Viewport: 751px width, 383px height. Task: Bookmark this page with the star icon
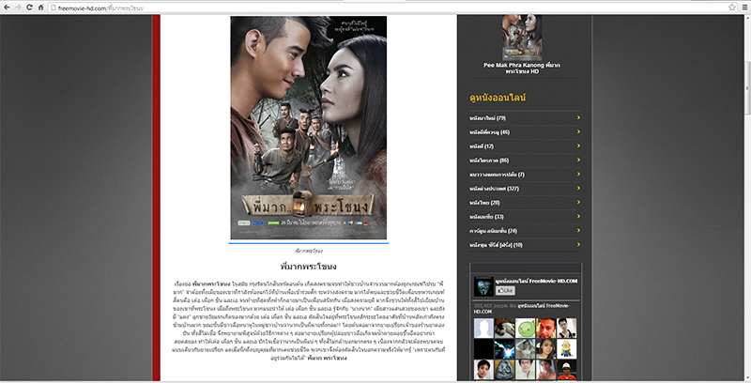(x=732, y=8)
